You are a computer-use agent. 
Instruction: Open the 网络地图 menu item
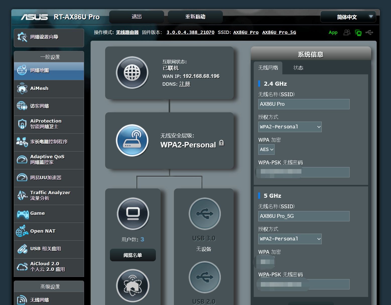pos(49,71)
